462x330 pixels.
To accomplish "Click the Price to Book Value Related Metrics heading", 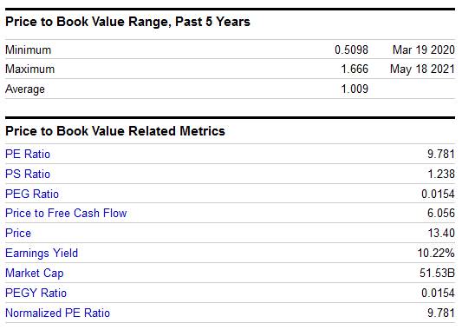I will [x=115, y=131].
